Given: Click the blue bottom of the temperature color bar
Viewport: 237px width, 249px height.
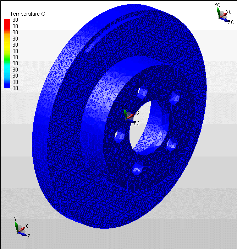Looking at the screenshot, I should click(7, 84).
